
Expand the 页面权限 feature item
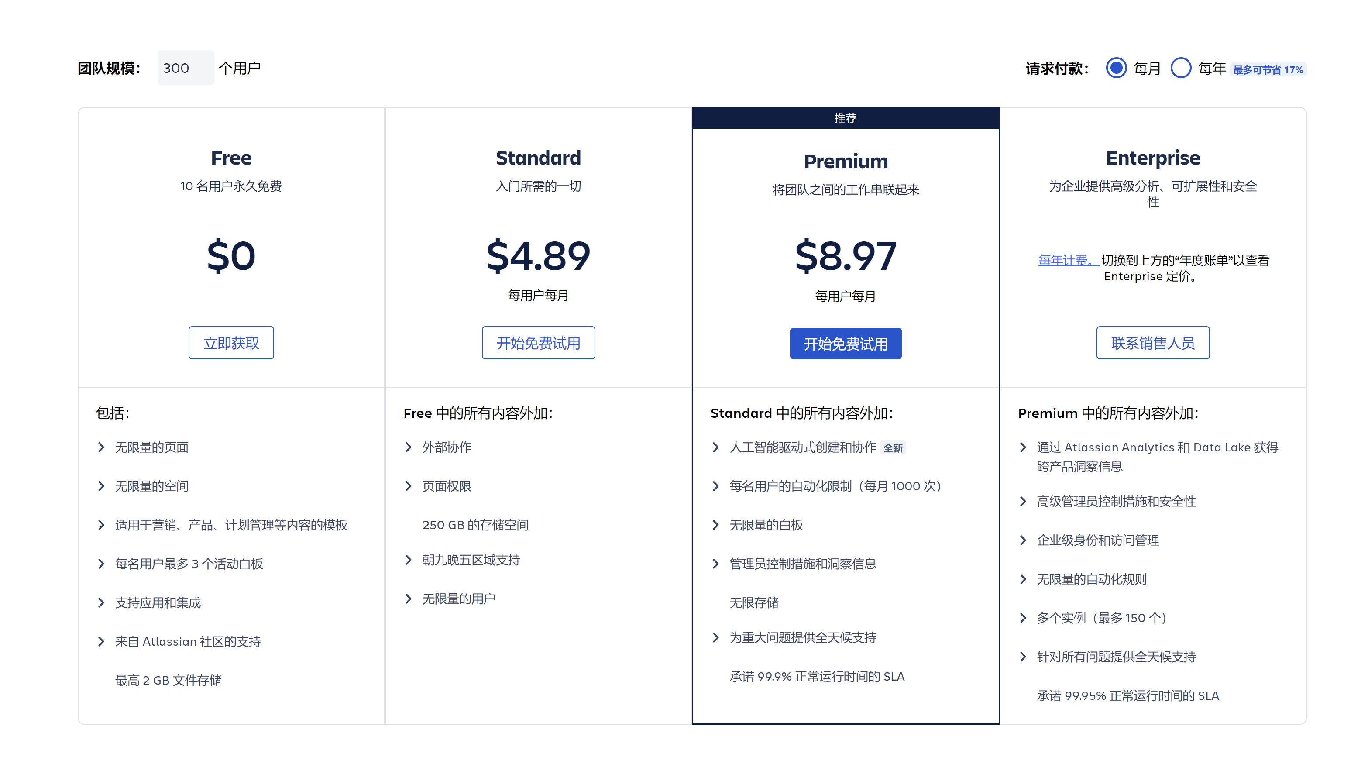[x=446, y=486]
